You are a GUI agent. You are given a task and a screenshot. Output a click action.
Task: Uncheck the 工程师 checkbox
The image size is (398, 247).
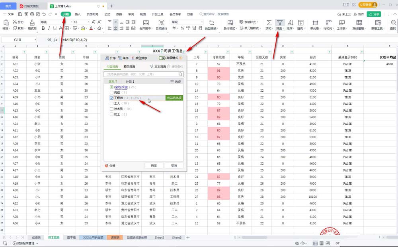point(111,98)
